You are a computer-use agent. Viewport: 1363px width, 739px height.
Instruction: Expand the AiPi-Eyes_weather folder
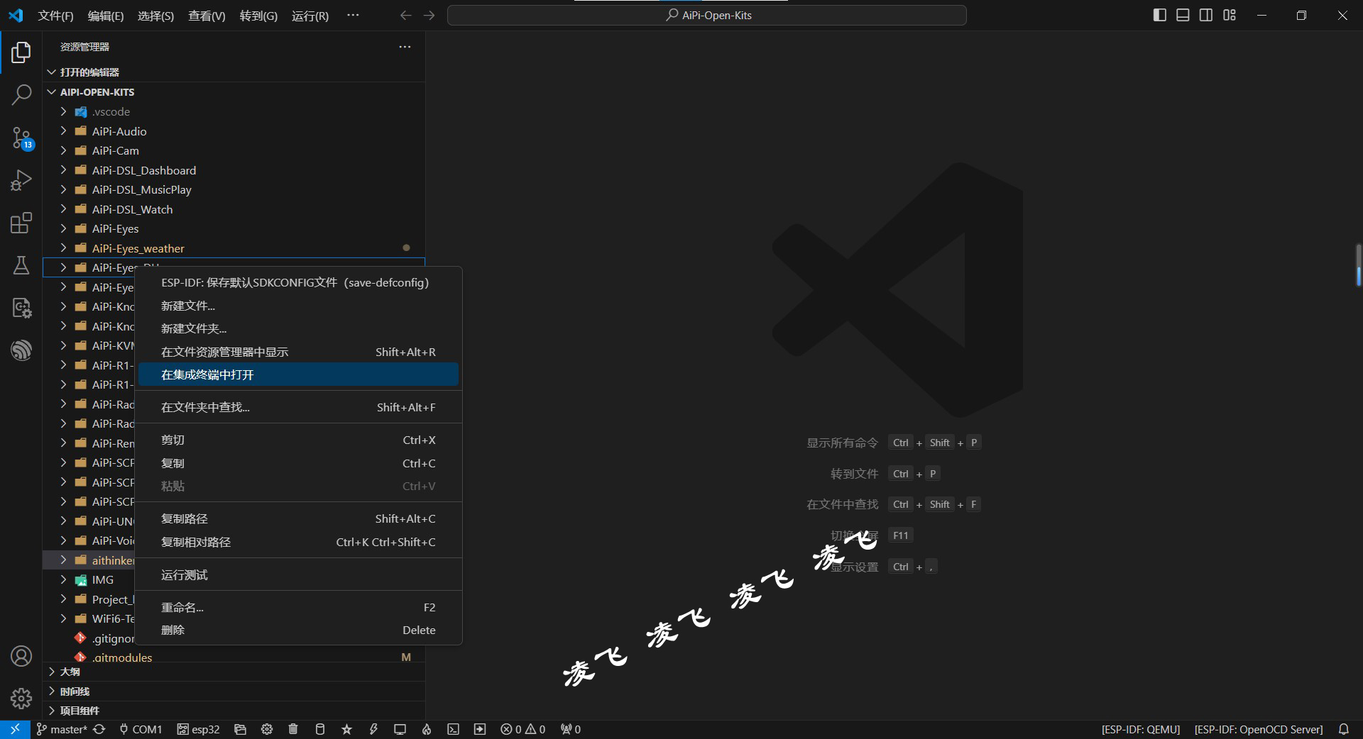click(234, 248)
